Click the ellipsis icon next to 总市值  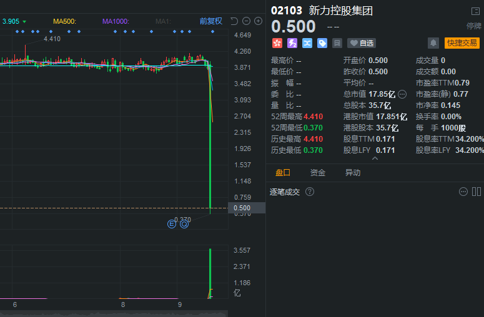tap(402, 94)
